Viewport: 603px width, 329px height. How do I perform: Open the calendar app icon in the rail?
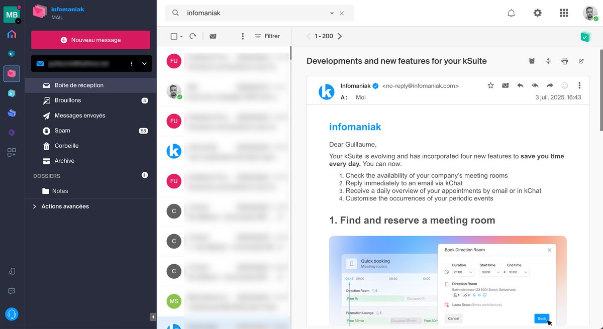point(12,93)
